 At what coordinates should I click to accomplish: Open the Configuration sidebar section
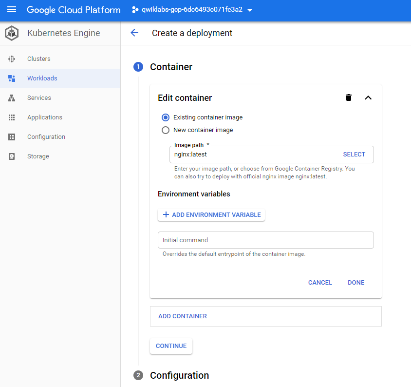pos(60,136)
